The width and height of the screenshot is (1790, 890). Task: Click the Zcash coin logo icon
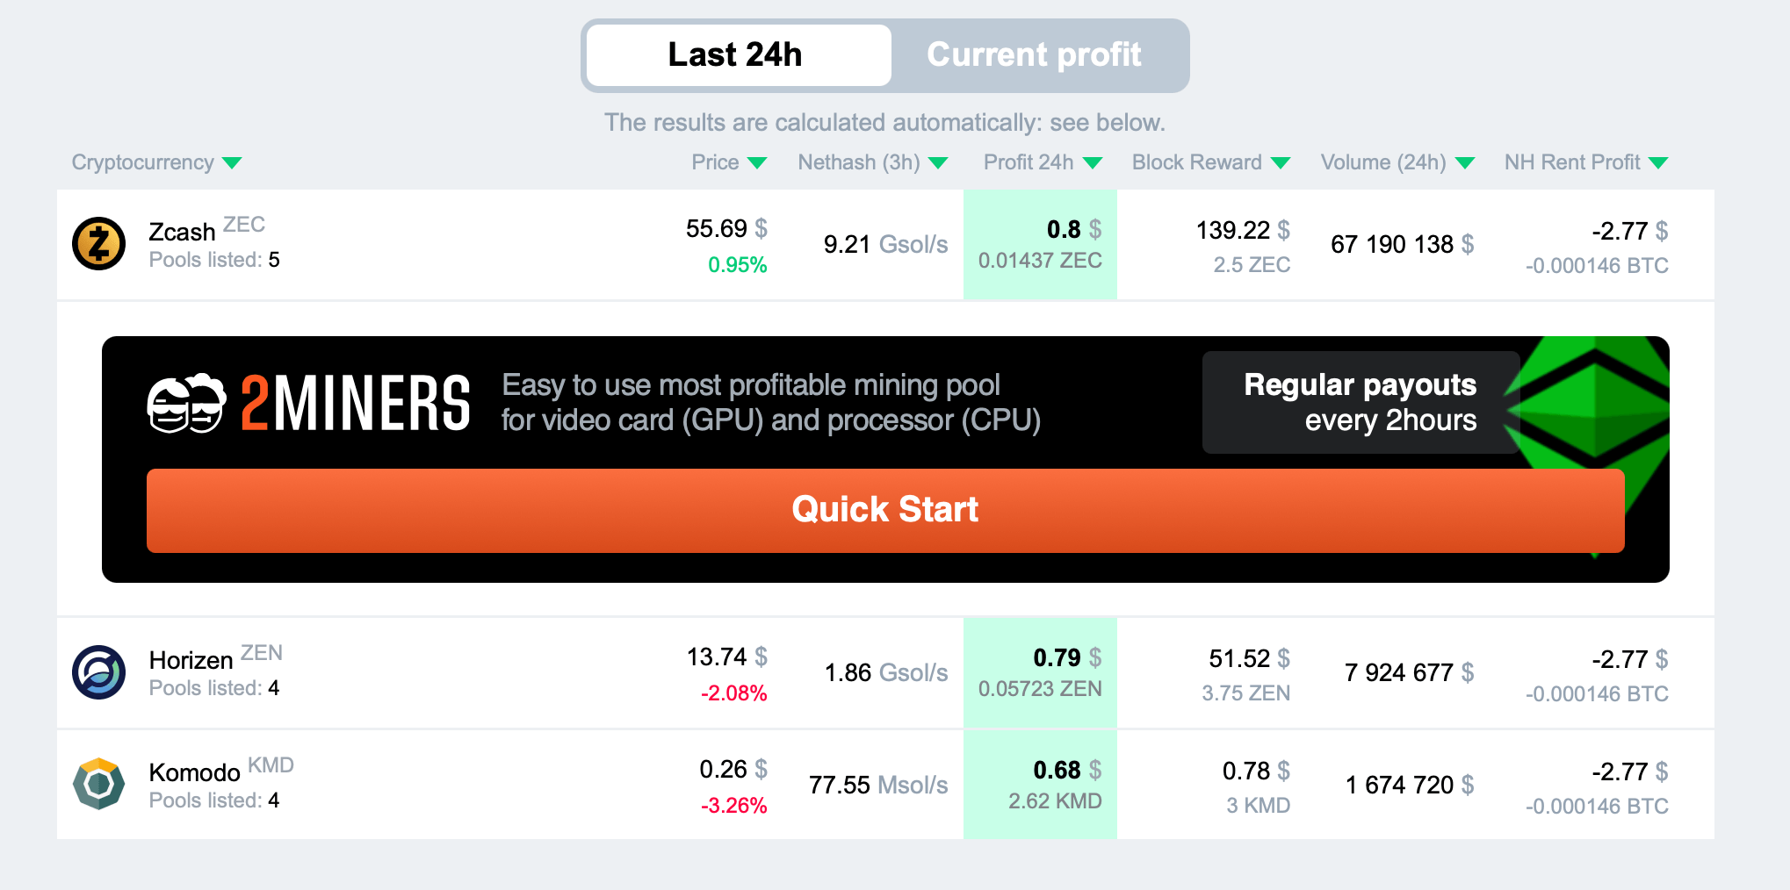(x=98, y=244)
